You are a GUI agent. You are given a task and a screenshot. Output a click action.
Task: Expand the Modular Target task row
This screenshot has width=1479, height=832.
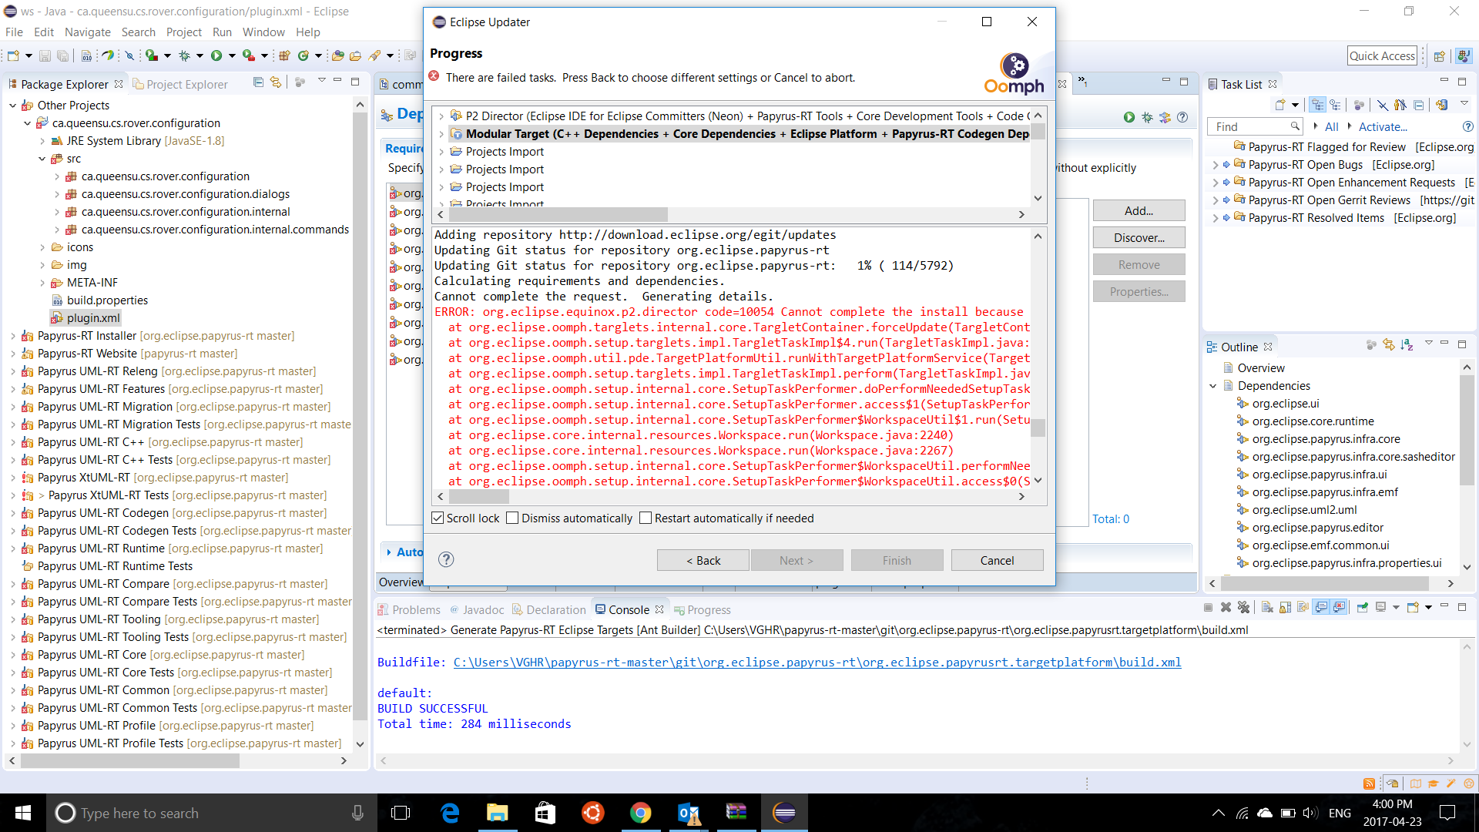441,134
